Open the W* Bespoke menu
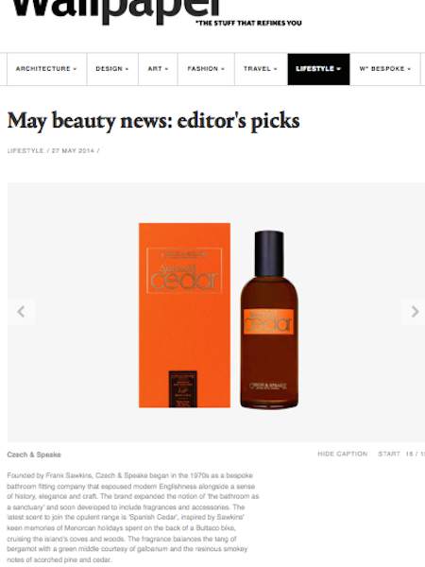The height and width of the screenshot is (567, 425). (x=385, y=69)
